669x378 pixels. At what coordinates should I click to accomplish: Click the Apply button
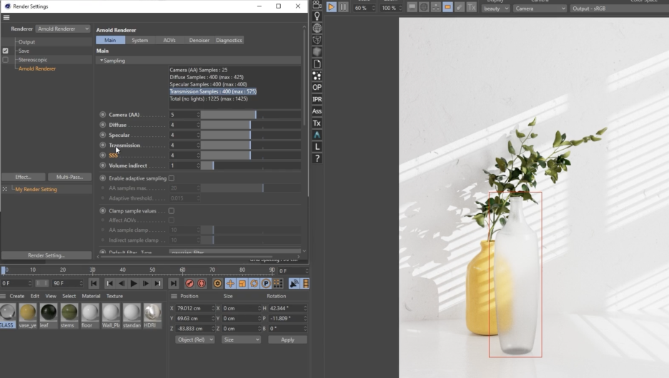click(287, 339)
